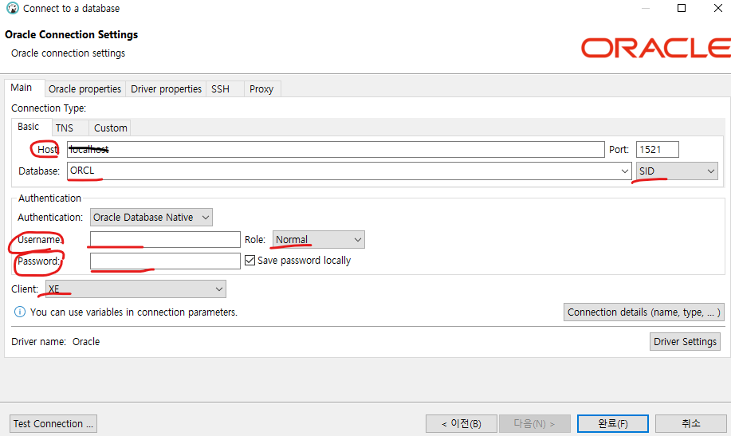731x436 pixels.
Task: Click into the Port field showing 1521
Action: (x=658, y=150)
